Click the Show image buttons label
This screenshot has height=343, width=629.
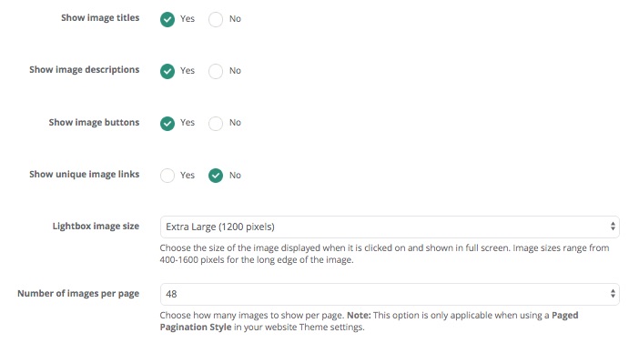pyautogui.click(x=94, y=122)
